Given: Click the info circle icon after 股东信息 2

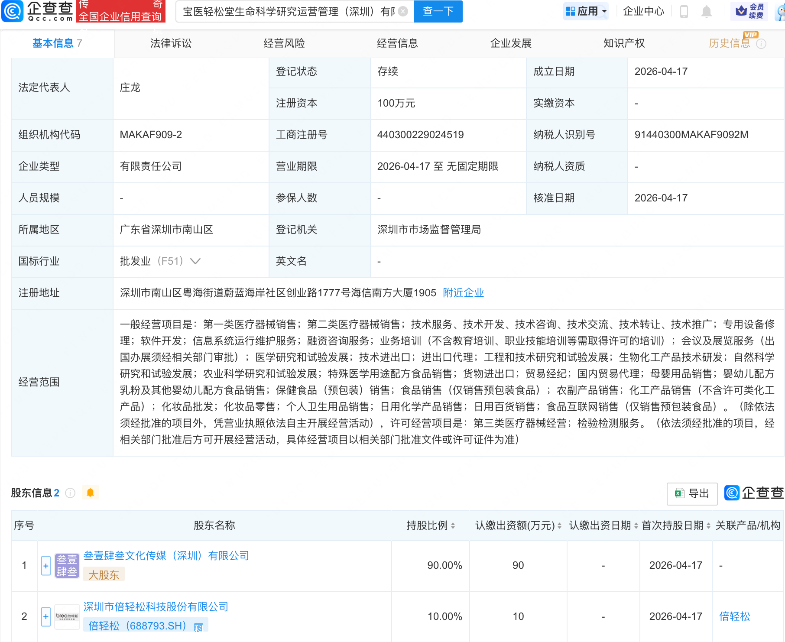Looking at the screenshot, I should tap(70, 493).
